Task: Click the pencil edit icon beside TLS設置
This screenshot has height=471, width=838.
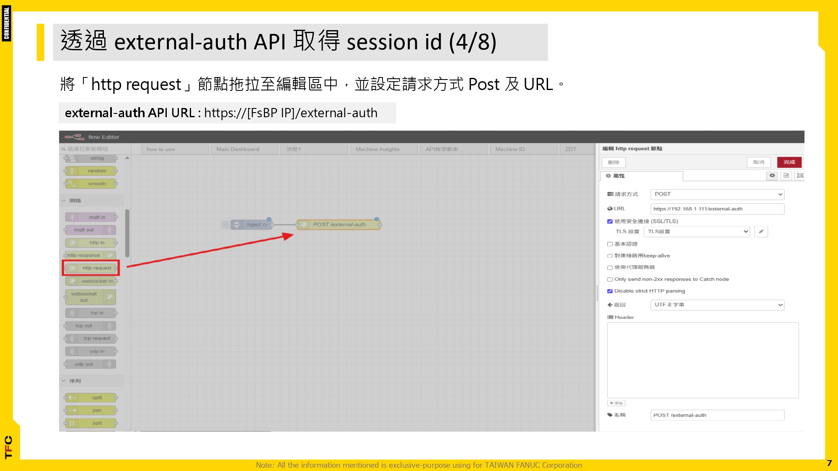Action: tap(760, 232)
